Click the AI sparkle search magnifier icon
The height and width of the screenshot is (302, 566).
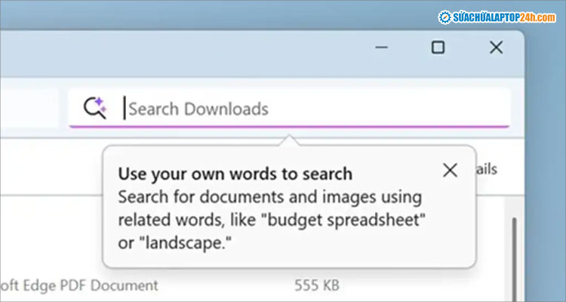[95, 108]
